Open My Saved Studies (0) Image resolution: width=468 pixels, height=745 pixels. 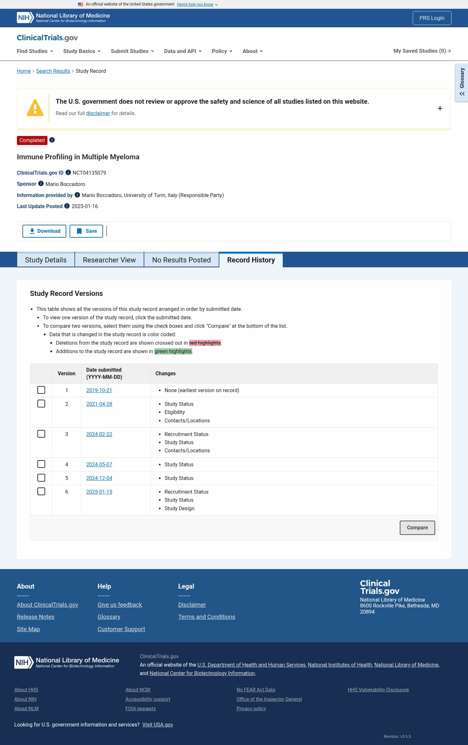click(x=422, y=51)
